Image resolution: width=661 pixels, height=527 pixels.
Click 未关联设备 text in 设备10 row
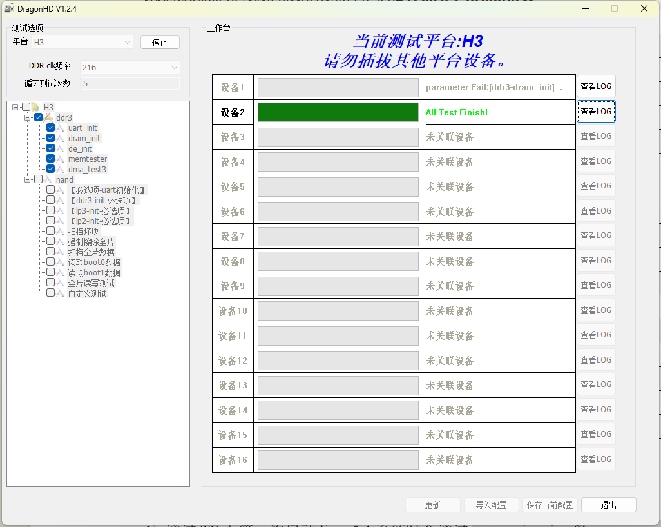[x=450, y=312]
